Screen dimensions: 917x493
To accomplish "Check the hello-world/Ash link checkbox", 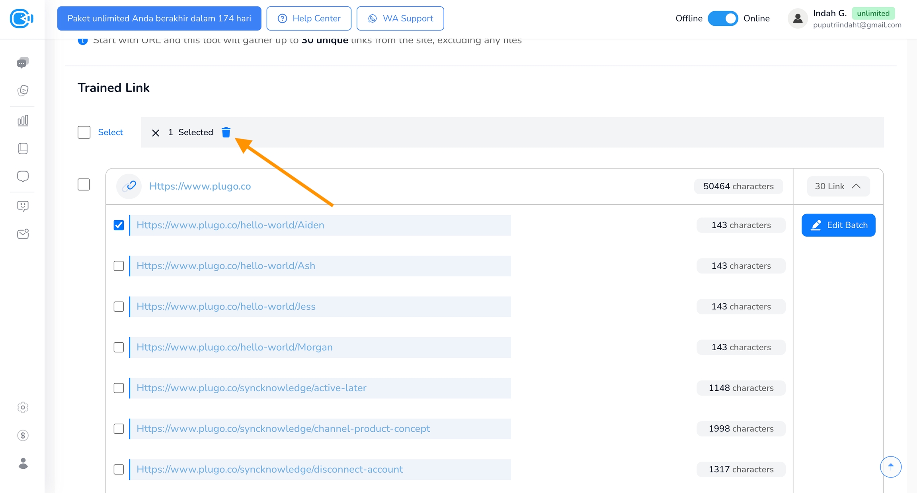I will [119, 266].
